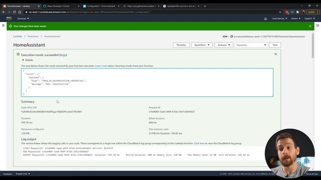
Task: Bookmark this page with star icon
Action: coord(280,12)
